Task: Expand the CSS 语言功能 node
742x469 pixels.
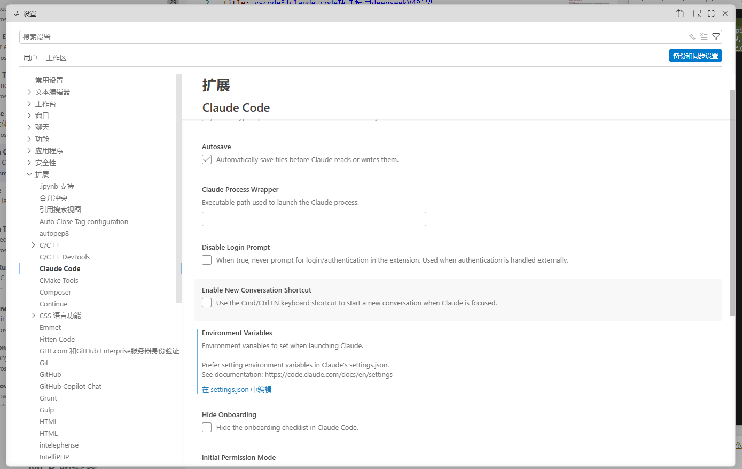Action: point(34,316)
